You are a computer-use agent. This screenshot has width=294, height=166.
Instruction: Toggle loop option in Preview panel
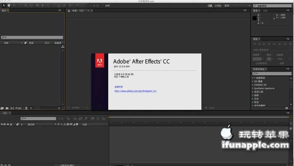285,44
